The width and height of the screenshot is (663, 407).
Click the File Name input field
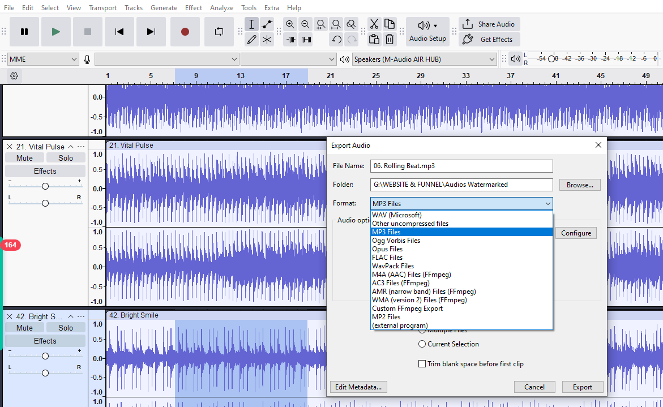click(461, 166)
